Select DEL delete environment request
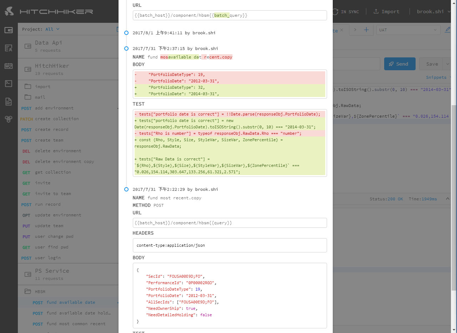Image resolution: width=457 pixels, height=333 pixels. click(x=68, y=151)
